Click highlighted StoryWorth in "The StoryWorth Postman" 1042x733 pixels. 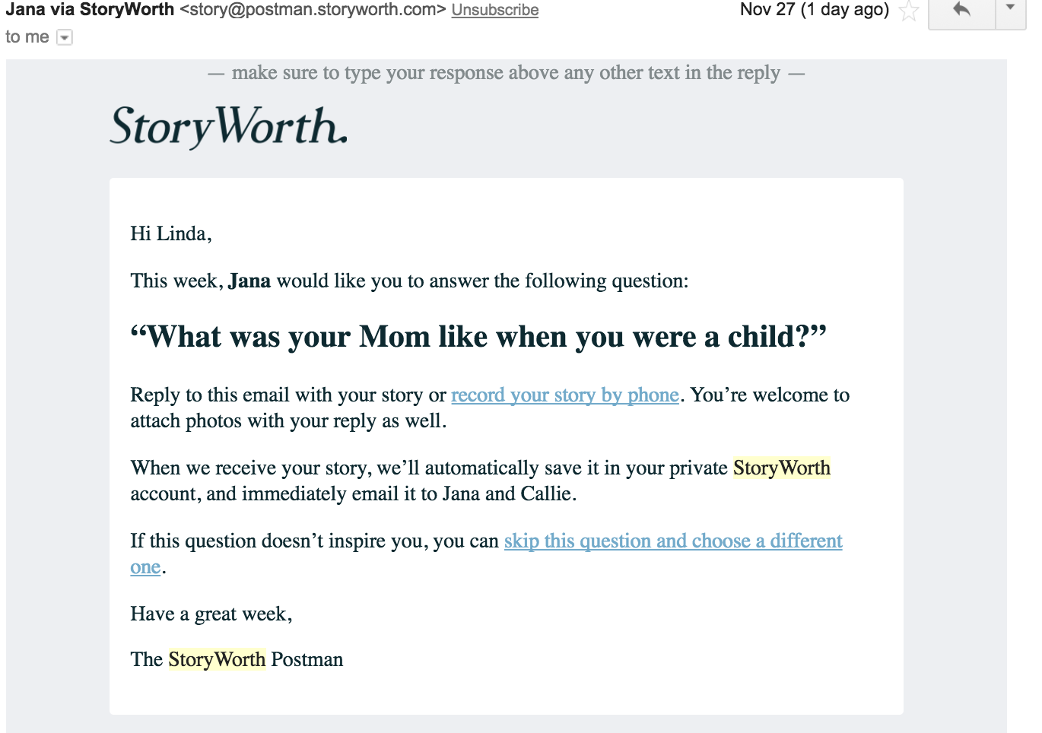217,660
